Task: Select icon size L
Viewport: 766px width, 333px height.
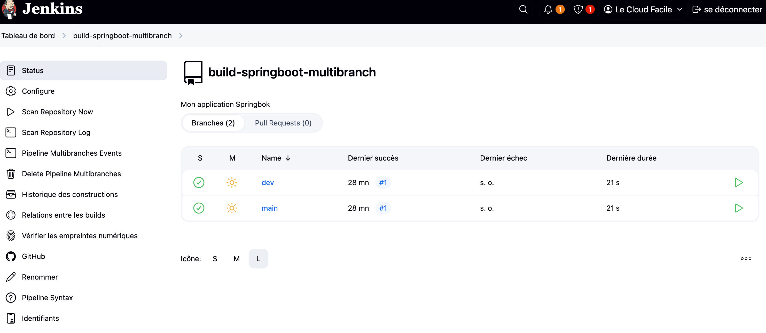Action: click(x=258, y=259)
